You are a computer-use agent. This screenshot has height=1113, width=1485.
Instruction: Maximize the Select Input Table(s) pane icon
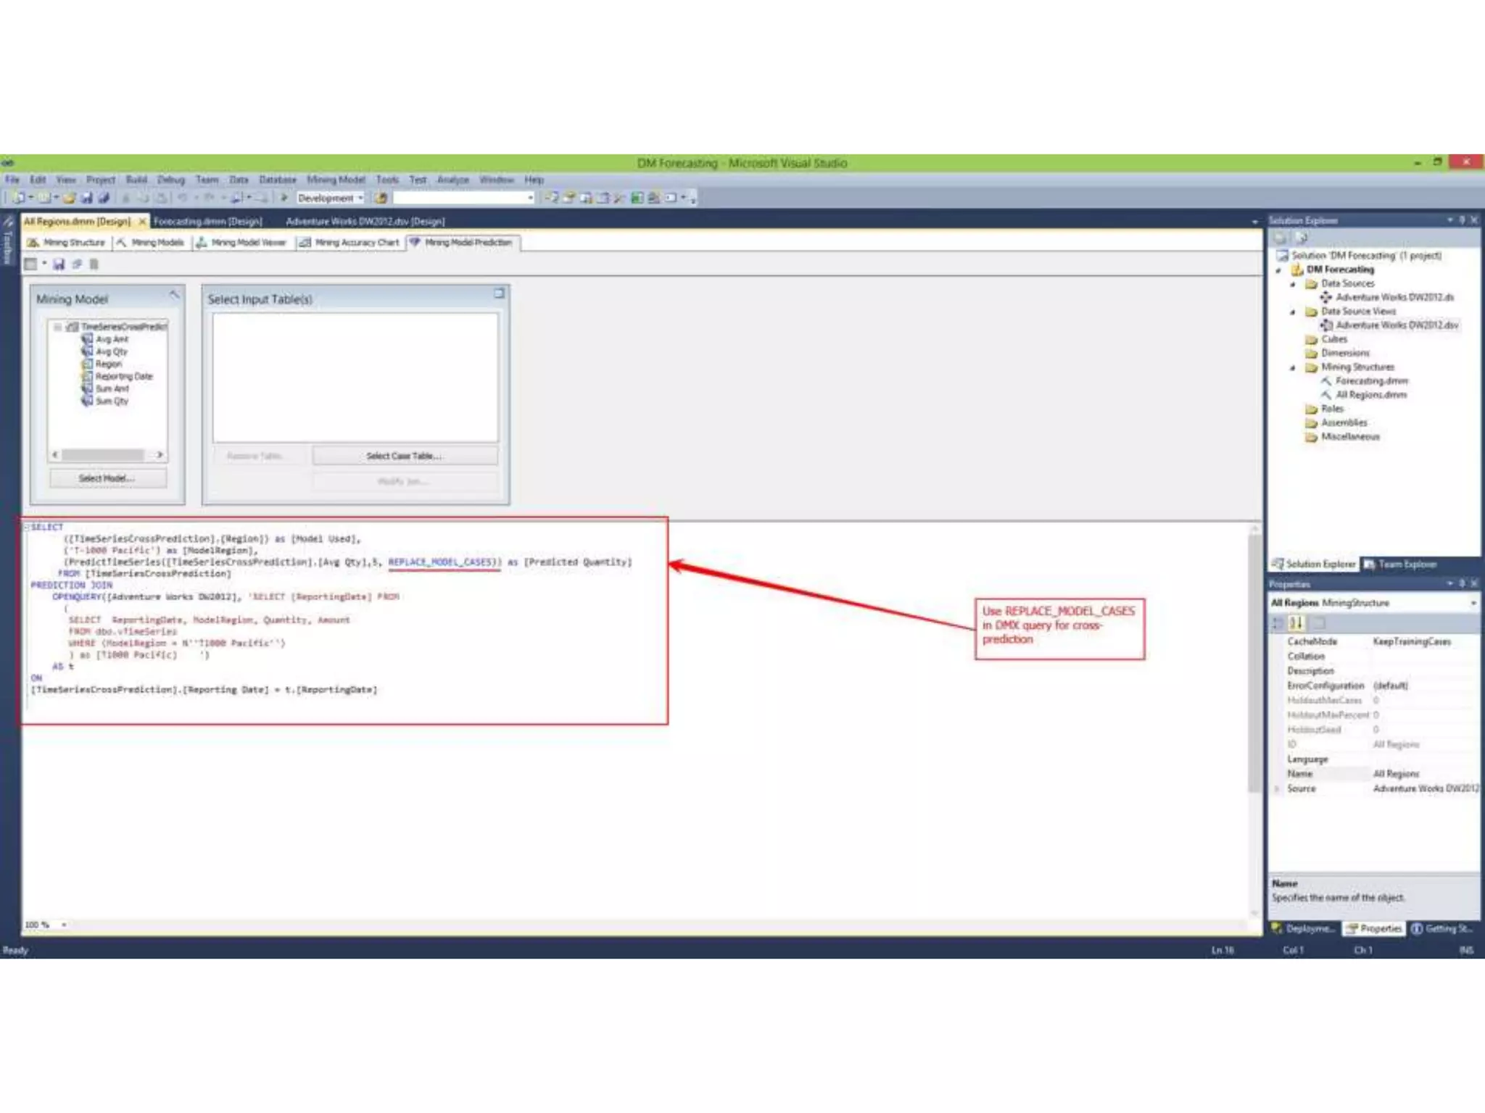pyautogui.click(x=499, y=293)
